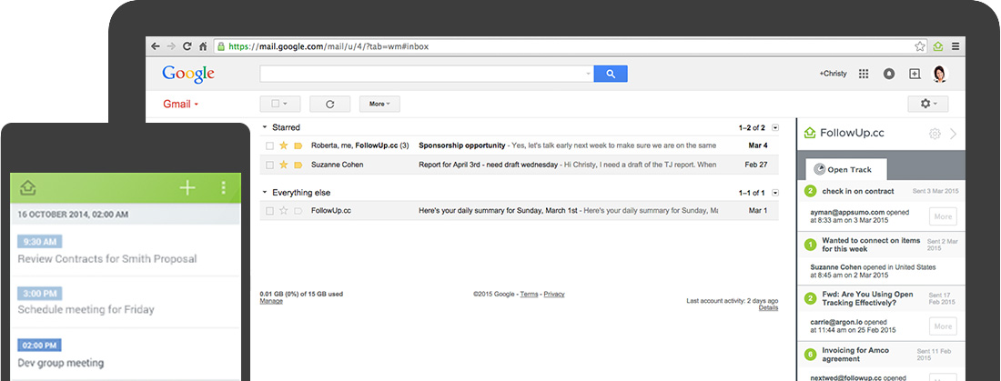Collapse the Starred section
The height and width of the screenshot is (381, 1001).
[265, 127]
